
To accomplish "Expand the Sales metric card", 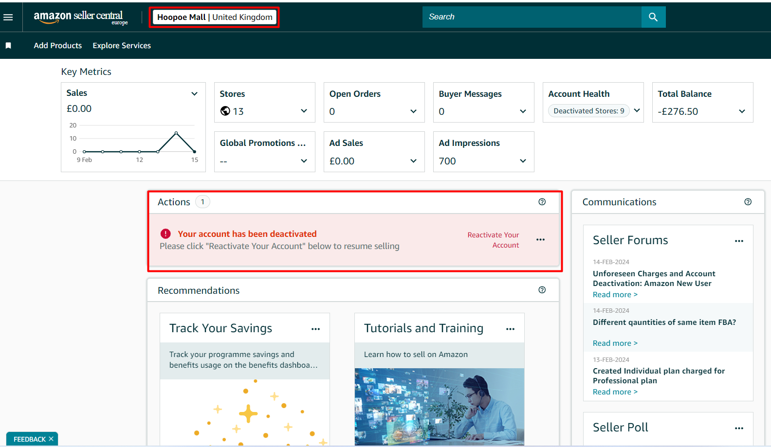I will pyautogui.click(x=194, y=94).
